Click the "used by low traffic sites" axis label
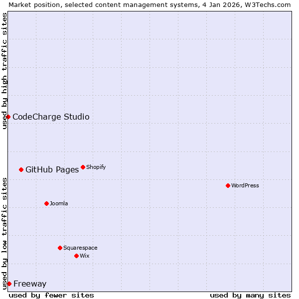299x299 pixels. pyautogui.click(x=4, y=234)
